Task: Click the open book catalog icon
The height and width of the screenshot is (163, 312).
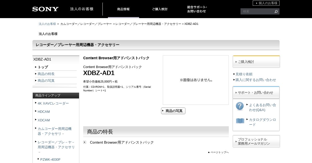Action: click(240, 121)
